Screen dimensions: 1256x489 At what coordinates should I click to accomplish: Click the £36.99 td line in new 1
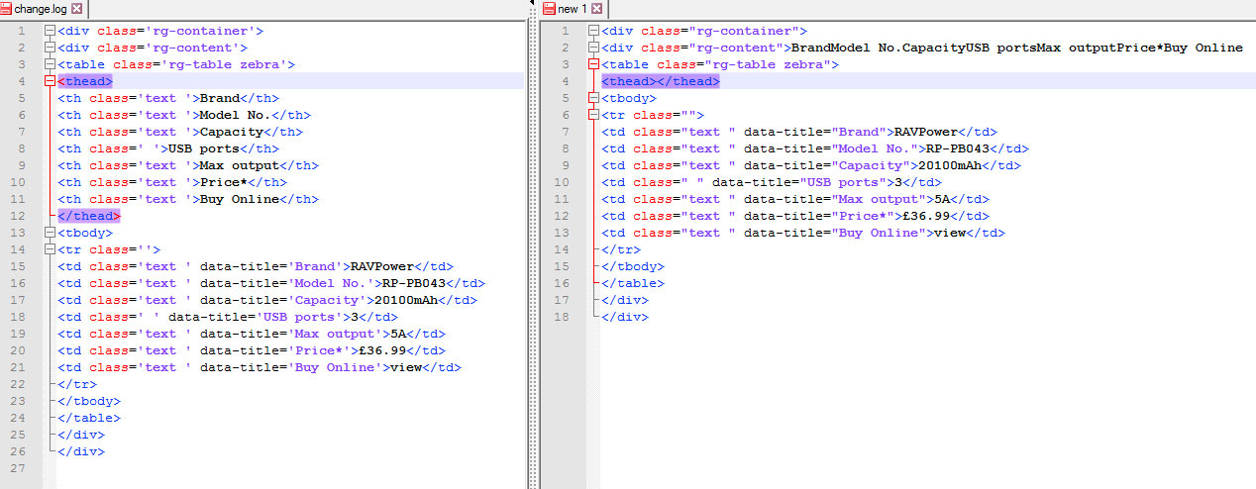coord(795,216)
